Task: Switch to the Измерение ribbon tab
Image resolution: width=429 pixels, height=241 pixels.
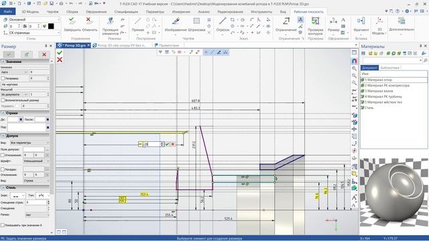Action: (x=181, y=12)
